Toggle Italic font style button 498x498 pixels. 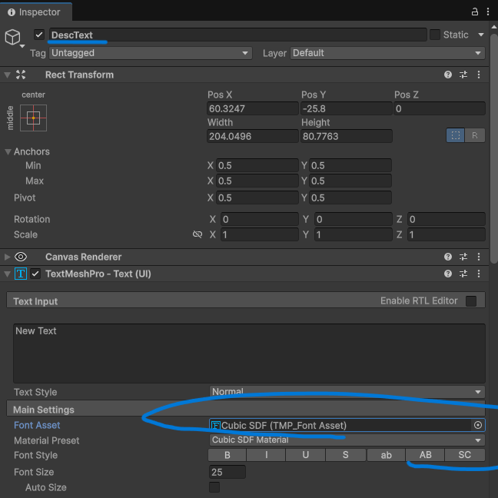[266, 455]
